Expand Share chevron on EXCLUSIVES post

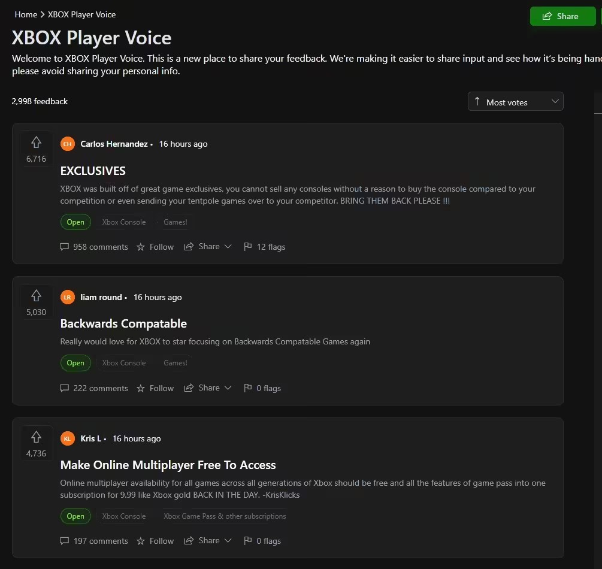click(x=228, y=247)
